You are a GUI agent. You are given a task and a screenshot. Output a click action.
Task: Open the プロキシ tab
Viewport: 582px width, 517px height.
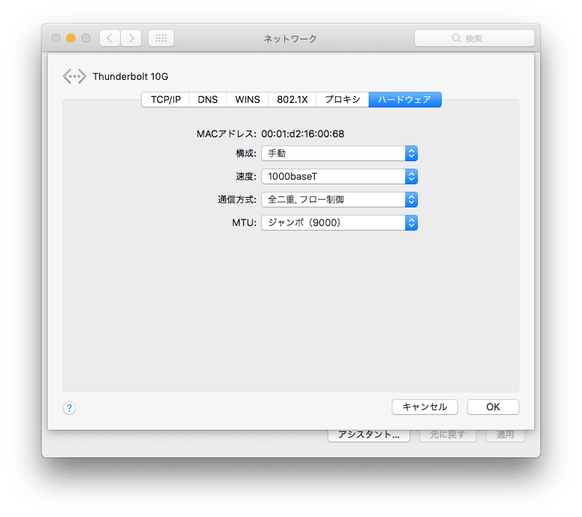coord(342,99)
